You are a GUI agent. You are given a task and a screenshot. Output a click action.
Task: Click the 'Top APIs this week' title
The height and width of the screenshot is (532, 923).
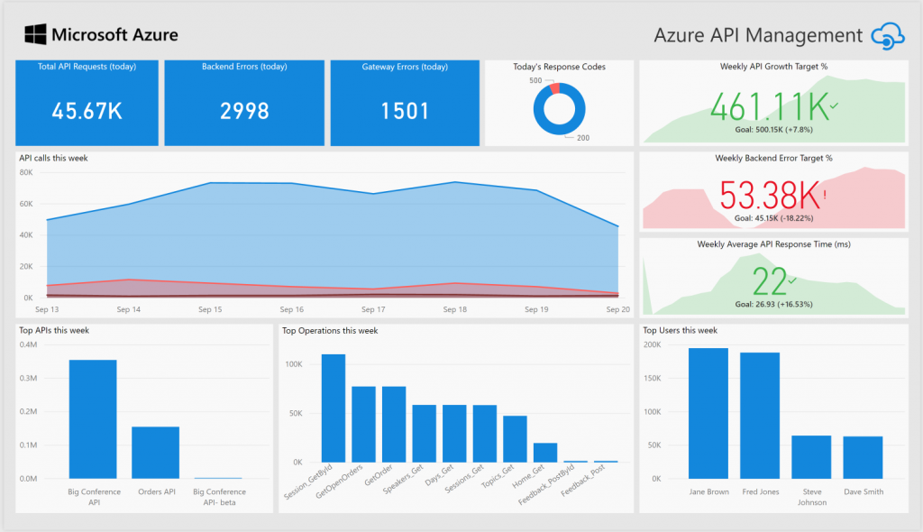[x=54, y=331]
